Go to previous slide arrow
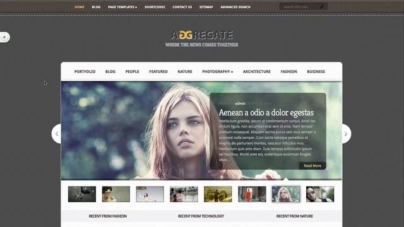 [x=56, y=134]
